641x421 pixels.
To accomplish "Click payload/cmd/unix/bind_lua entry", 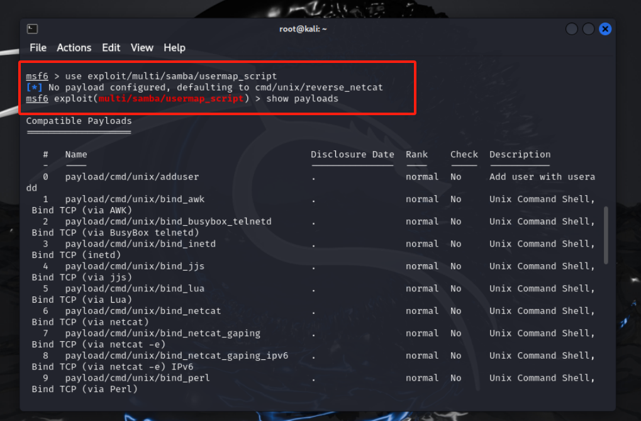I will [x=135, y=289].
